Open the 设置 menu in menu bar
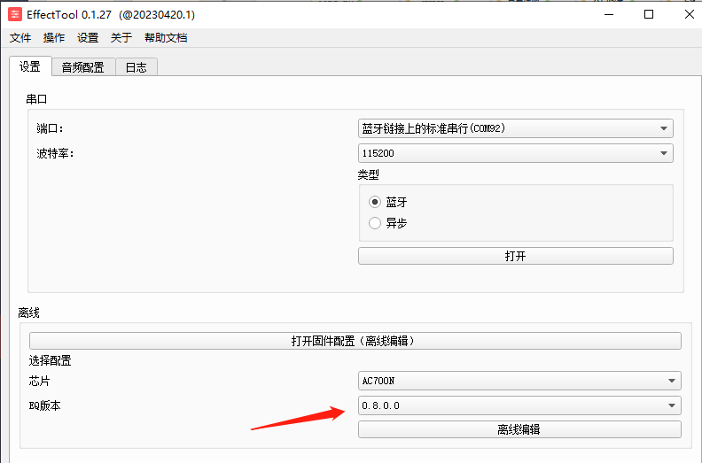Image resolution: width=702 pixels, height=463 pixels. coord(88,38)
